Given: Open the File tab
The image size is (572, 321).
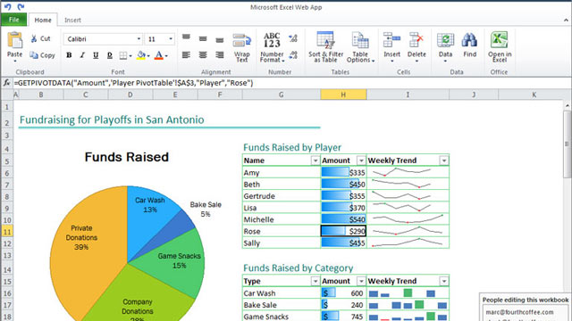Looking at the screenshot, I should coord(14,20).
